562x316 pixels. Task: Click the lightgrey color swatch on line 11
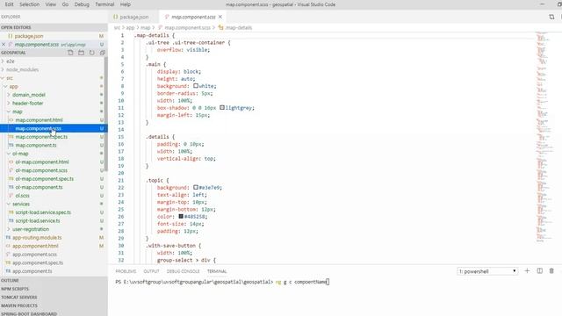pos(222,107)
